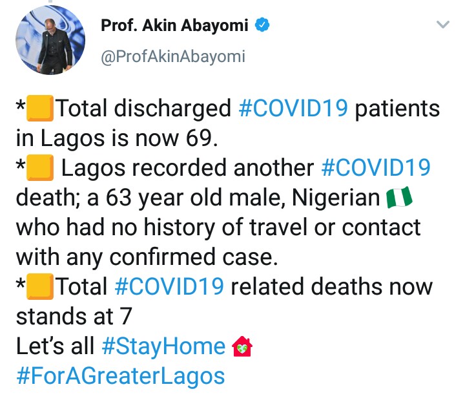The width and height of the screenshot is (465, 400).
Task: Open the Prof. Akin Abayomi display name
Action: click(x=176, y=25)
